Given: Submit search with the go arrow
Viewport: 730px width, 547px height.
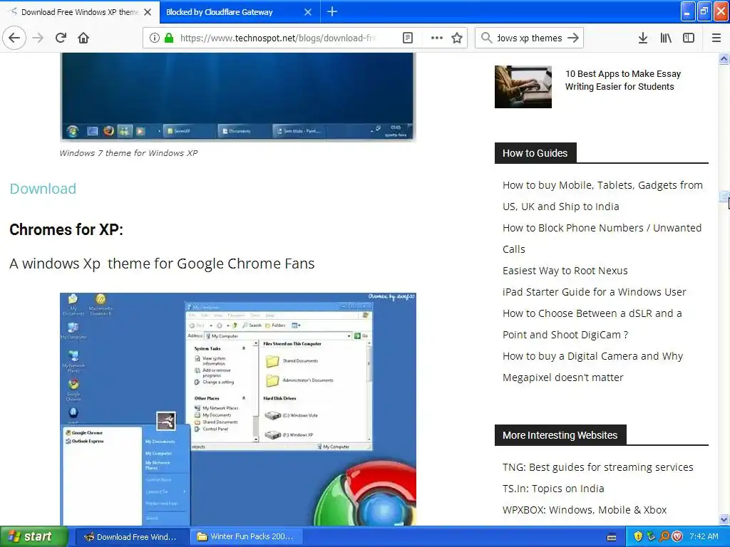Looking at the screenshot, I should [574, 38].
